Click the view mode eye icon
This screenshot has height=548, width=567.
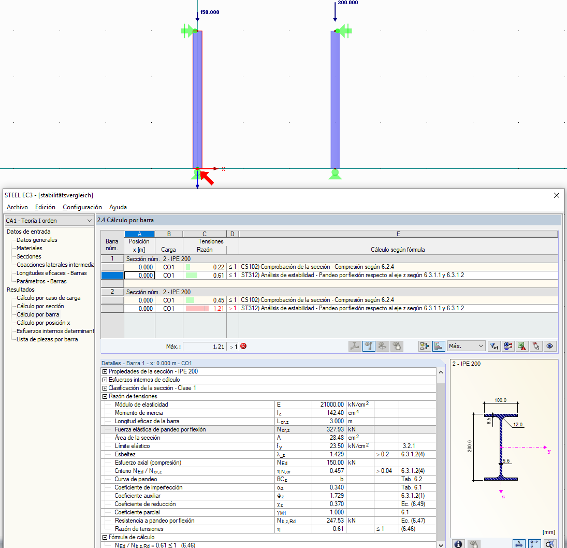click(x=549, y=346)
